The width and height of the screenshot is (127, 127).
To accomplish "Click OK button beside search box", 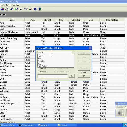I will 72,76.
